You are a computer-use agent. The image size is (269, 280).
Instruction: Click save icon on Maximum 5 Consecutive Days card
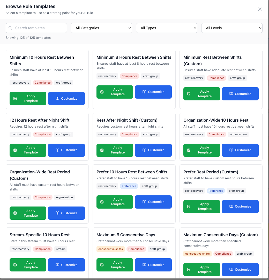102,265
